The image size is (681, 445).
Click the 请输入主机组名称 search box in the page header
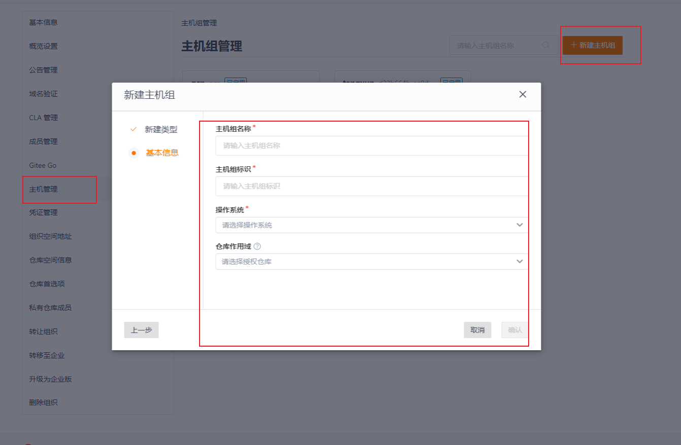point(503,46)
